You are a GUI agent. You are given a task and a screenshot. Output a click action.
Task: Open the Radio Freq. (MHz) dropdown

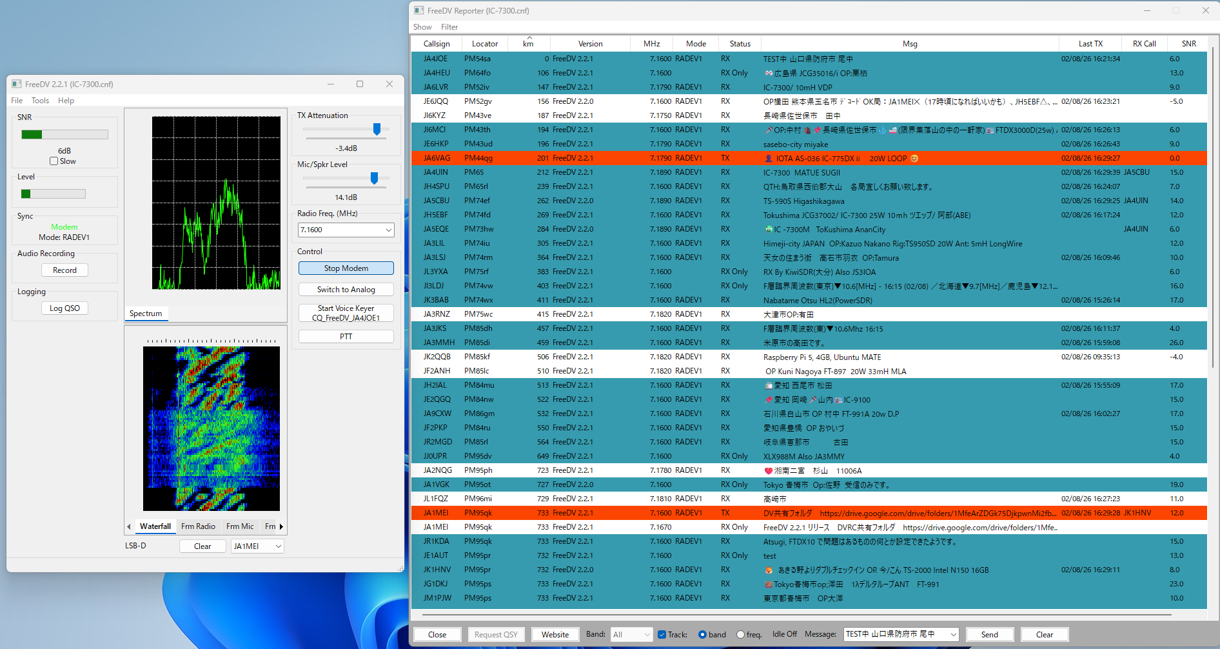[x=389, y=230]
